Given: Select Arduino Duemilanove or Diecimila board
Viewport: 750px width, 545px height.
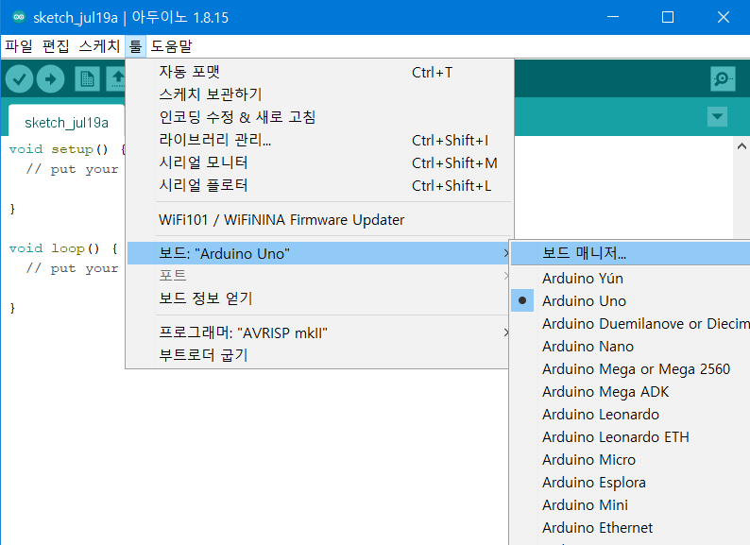Looking at the screenshot, I should coord(630,323).
